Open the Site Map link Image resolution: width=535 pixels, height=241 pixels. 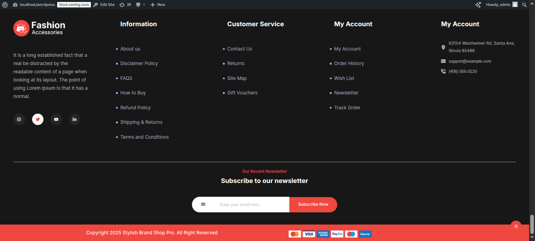pos(237,78)
